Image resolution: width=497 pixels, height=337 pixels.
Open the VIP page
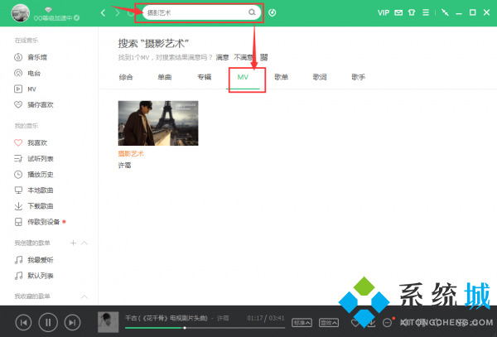(x=384, y=12)
